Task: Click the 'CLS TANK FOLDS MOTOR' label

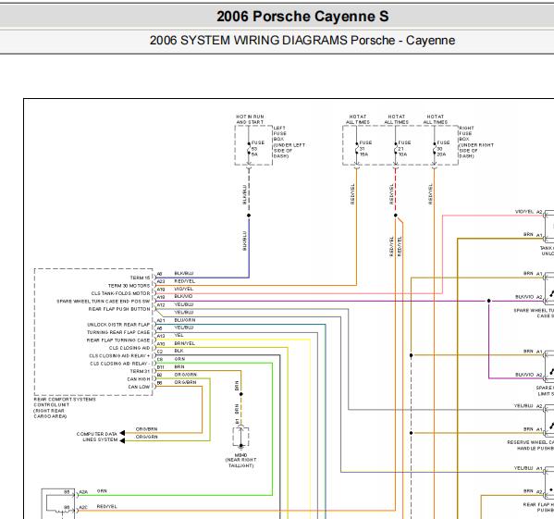Action: click(x=120, y=293)
